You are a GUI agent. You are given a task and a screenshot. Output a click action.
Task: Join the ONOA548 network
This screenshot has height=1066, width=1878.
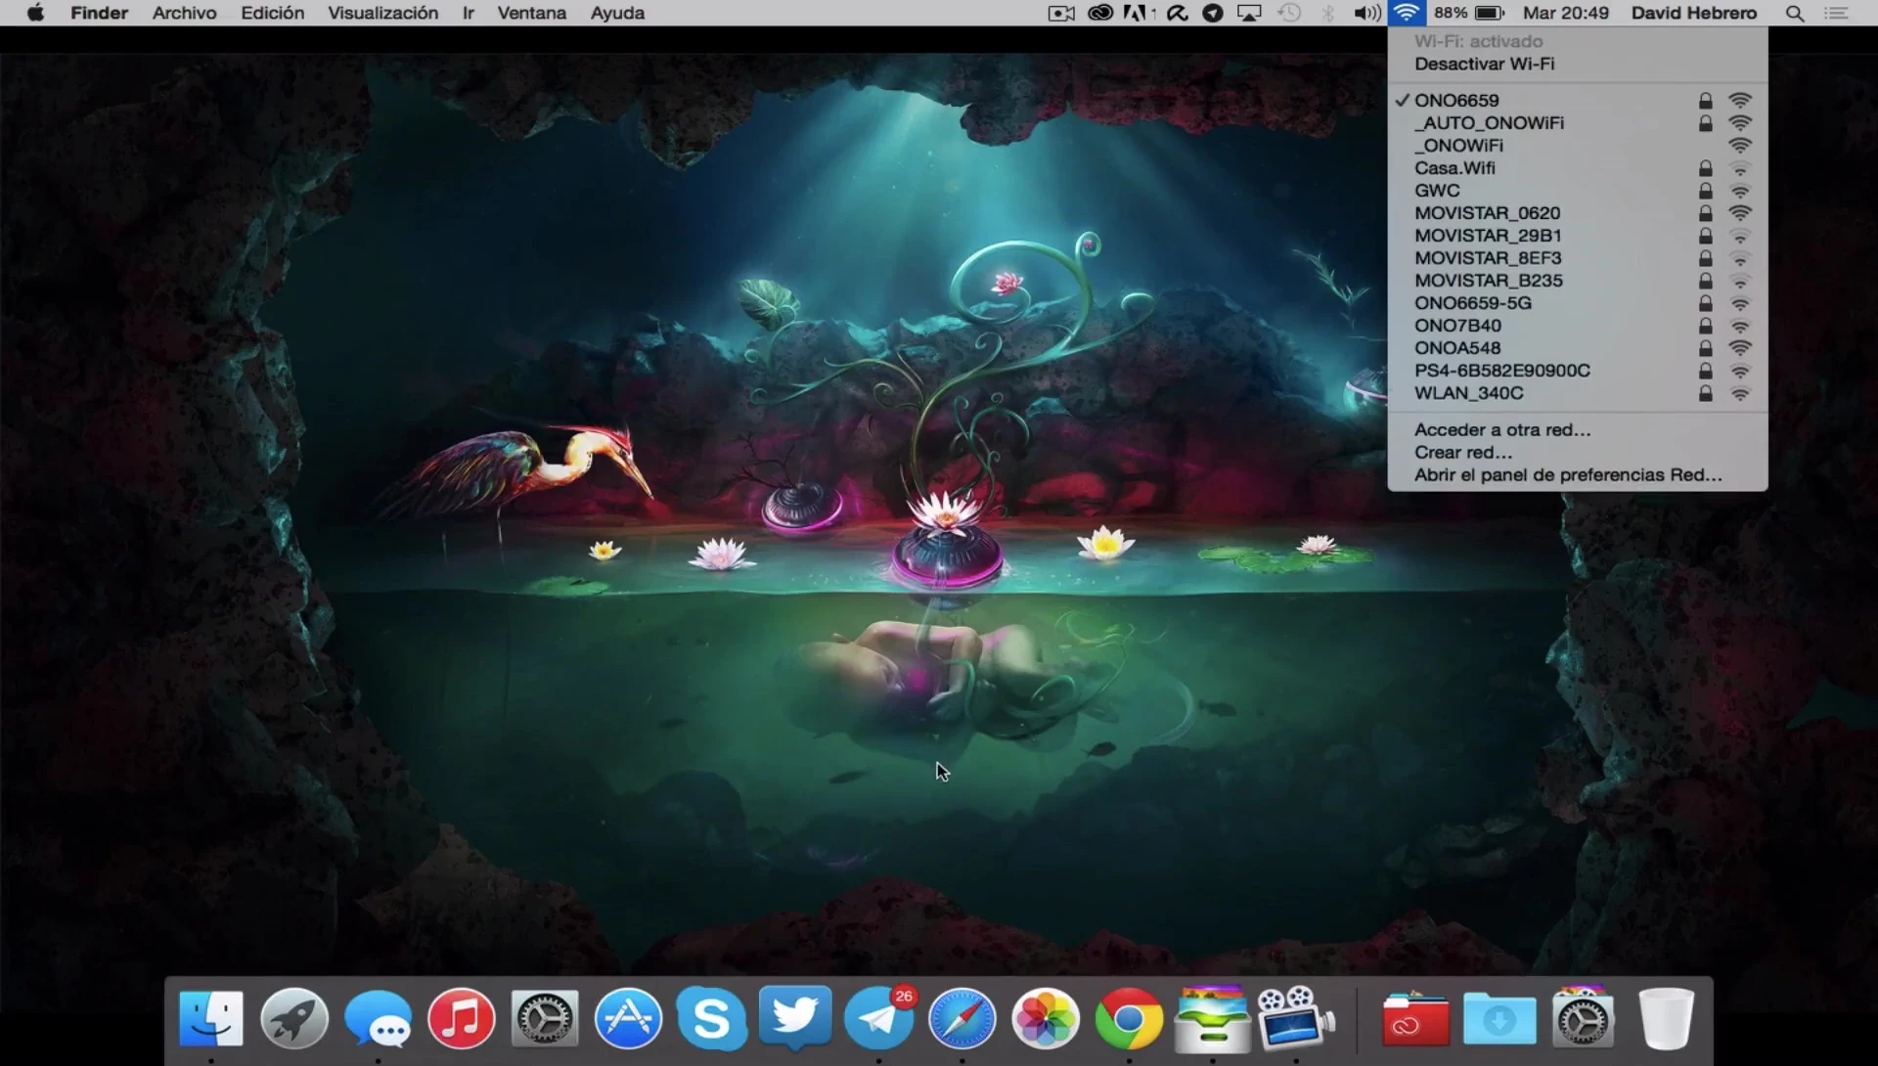click(x=1577, y=347)
